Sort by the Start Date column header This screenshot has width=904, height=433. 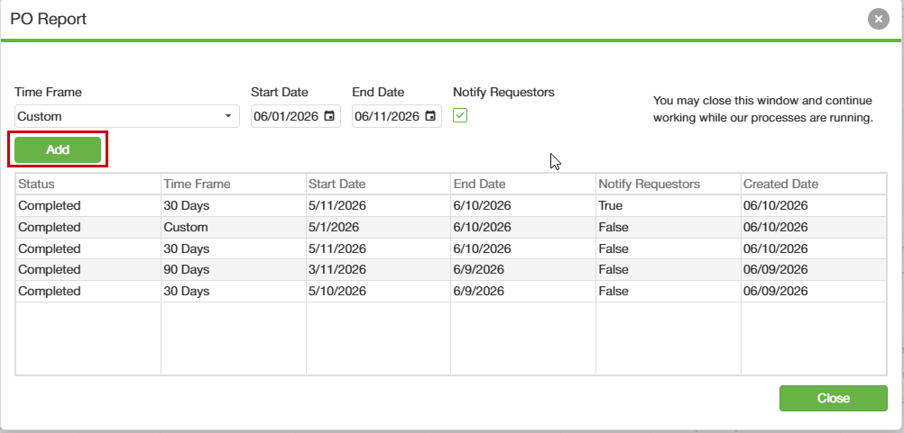coord(378,184)
